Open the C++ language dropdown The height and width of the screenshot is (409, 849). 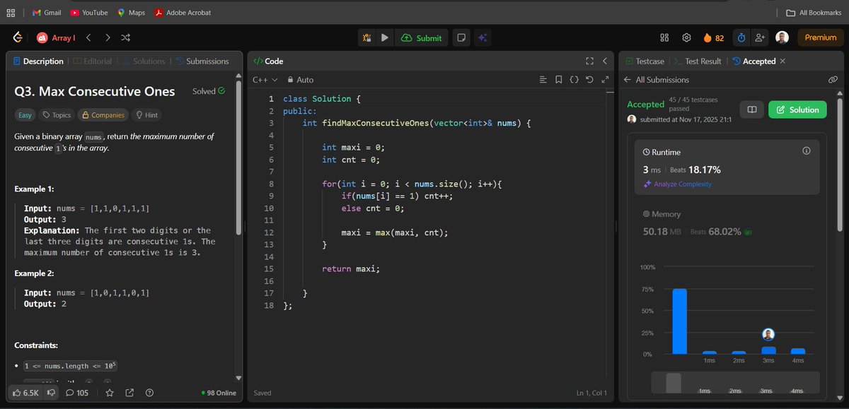266,80
